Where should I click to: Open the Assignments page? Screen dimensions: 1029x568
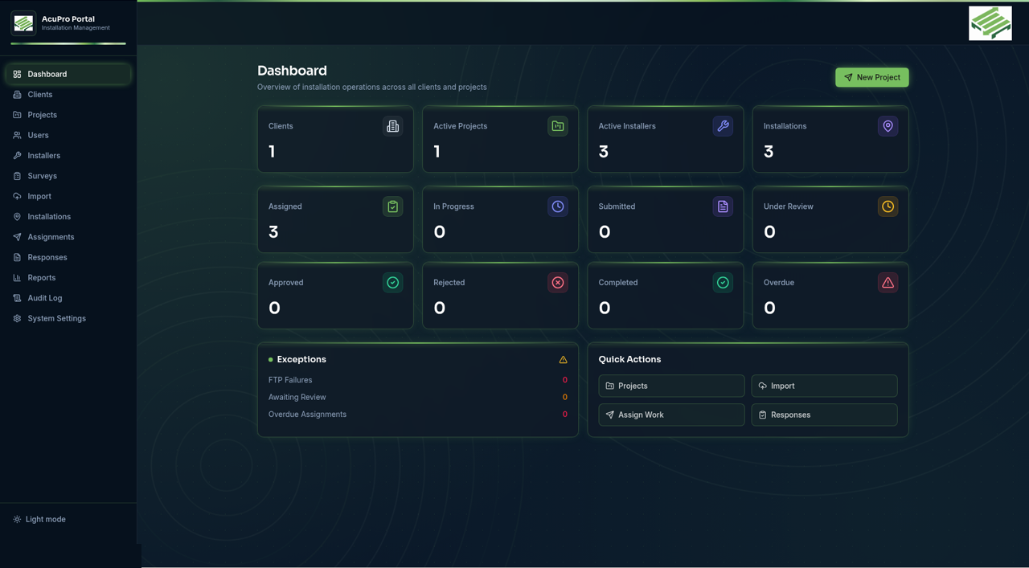[x=68, y=237]
